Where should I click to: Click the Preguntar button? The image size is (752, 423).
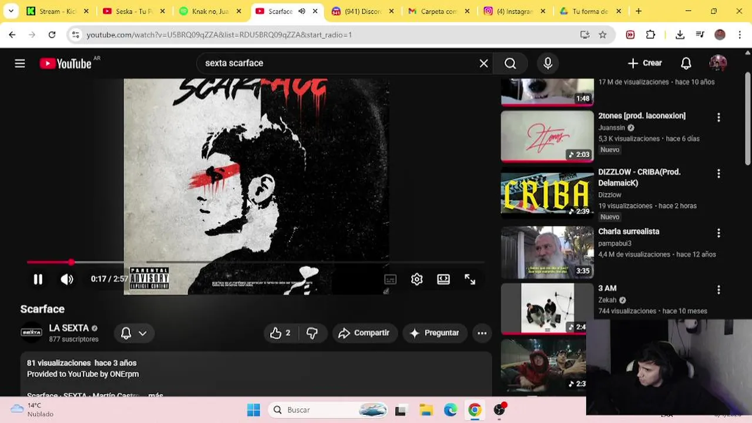tap(434, 333)
